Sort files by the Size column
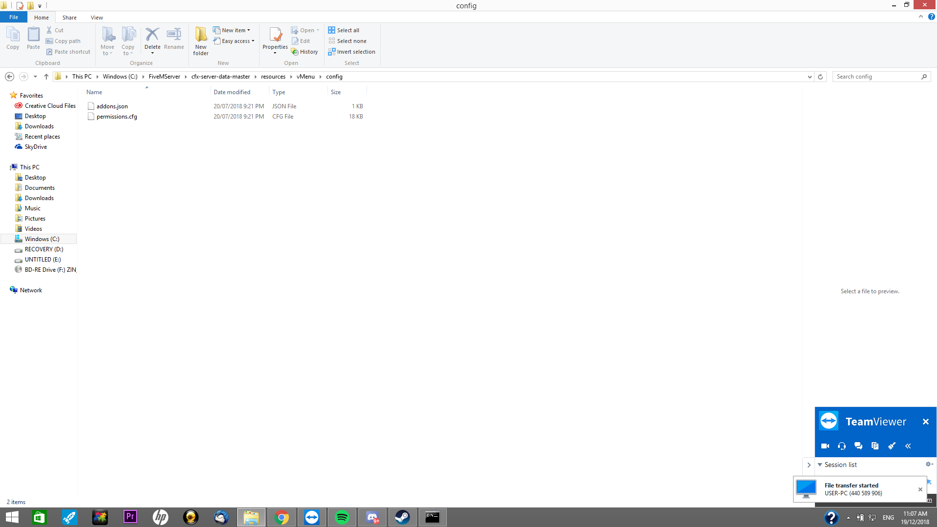 (x=347, y=92)
